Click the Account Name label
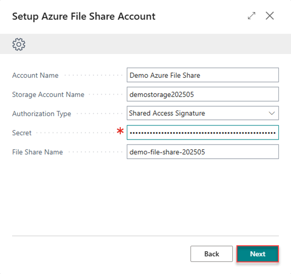The width and height of the screenshot is (291, 274). point(35,75)
